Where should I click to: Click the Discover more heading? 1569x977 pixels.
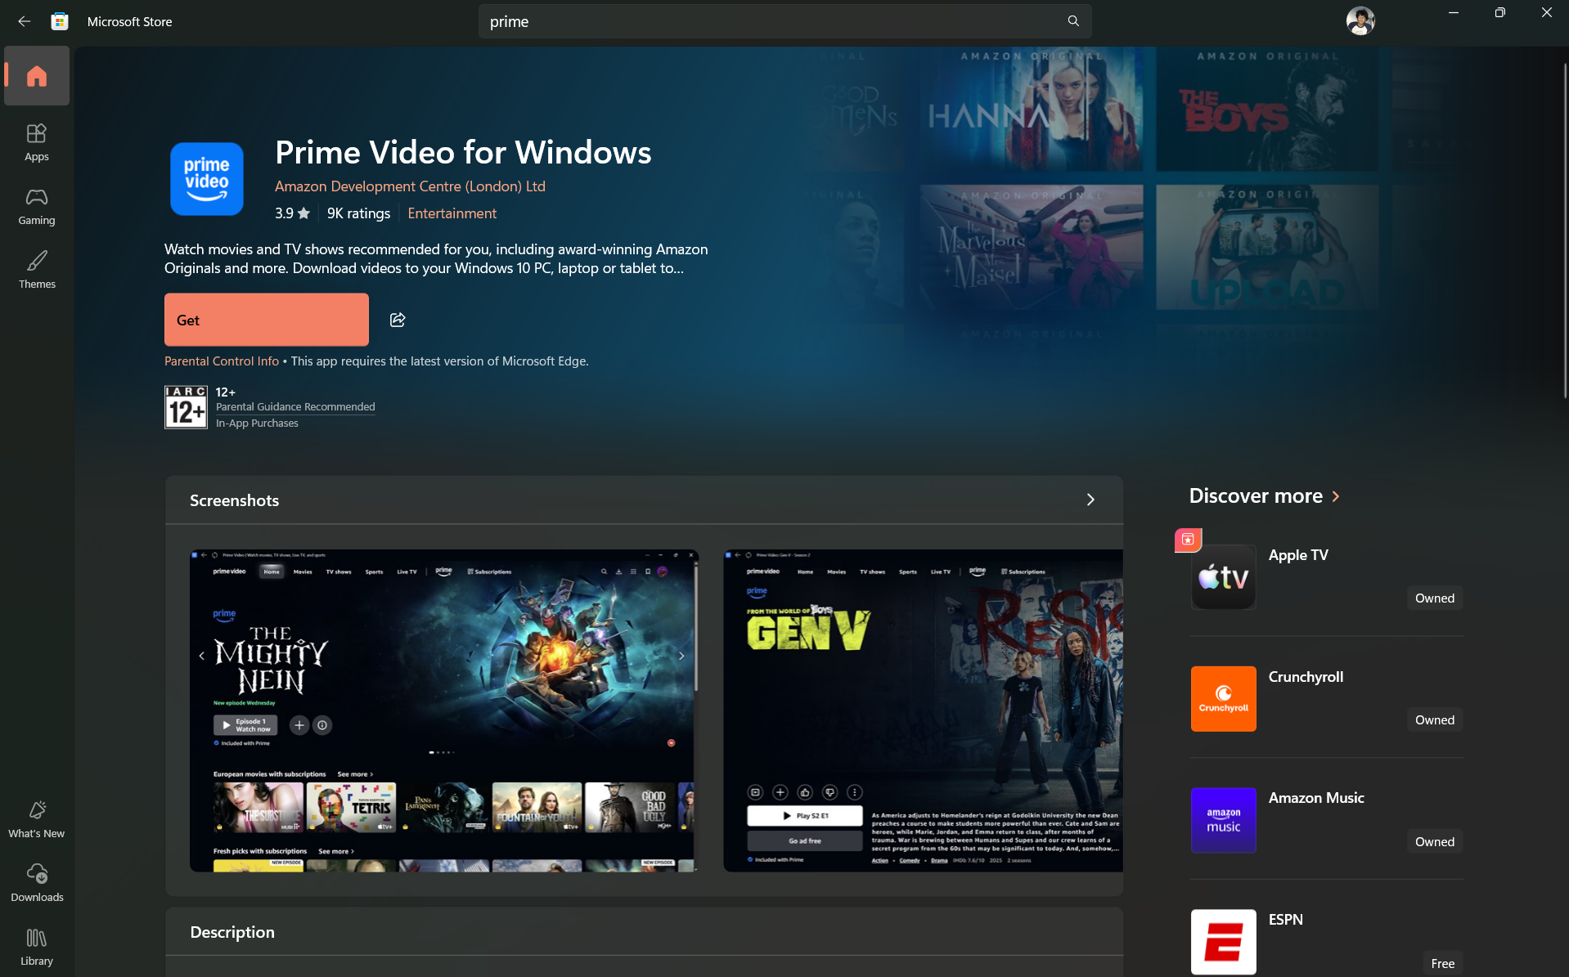1256,496
